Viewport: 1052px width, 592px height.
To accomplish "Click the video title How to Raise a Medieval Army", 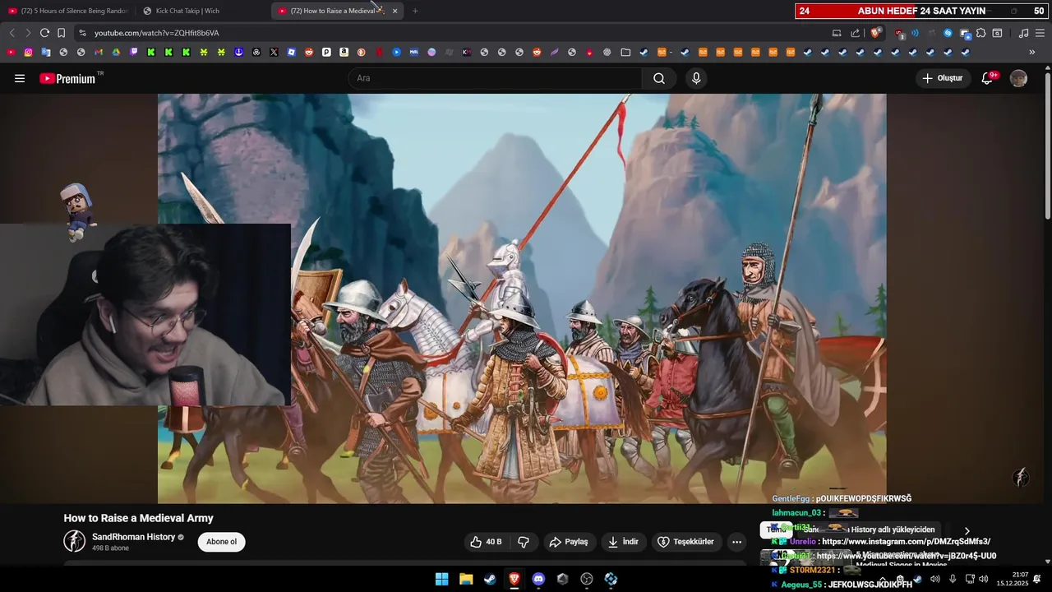I will (x=139, y=518).
